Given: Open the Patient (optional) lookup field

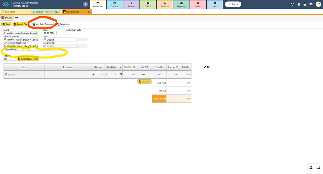Looking at the screenshot, I should click(20, 39).
